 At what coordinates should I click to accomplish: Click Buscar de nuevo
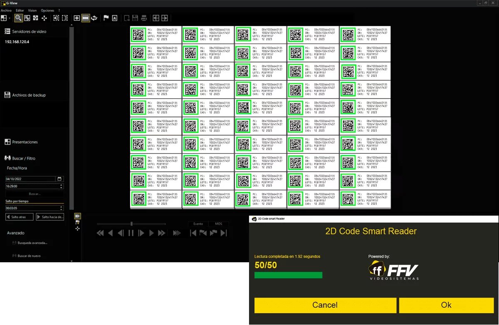pos(26,256)
